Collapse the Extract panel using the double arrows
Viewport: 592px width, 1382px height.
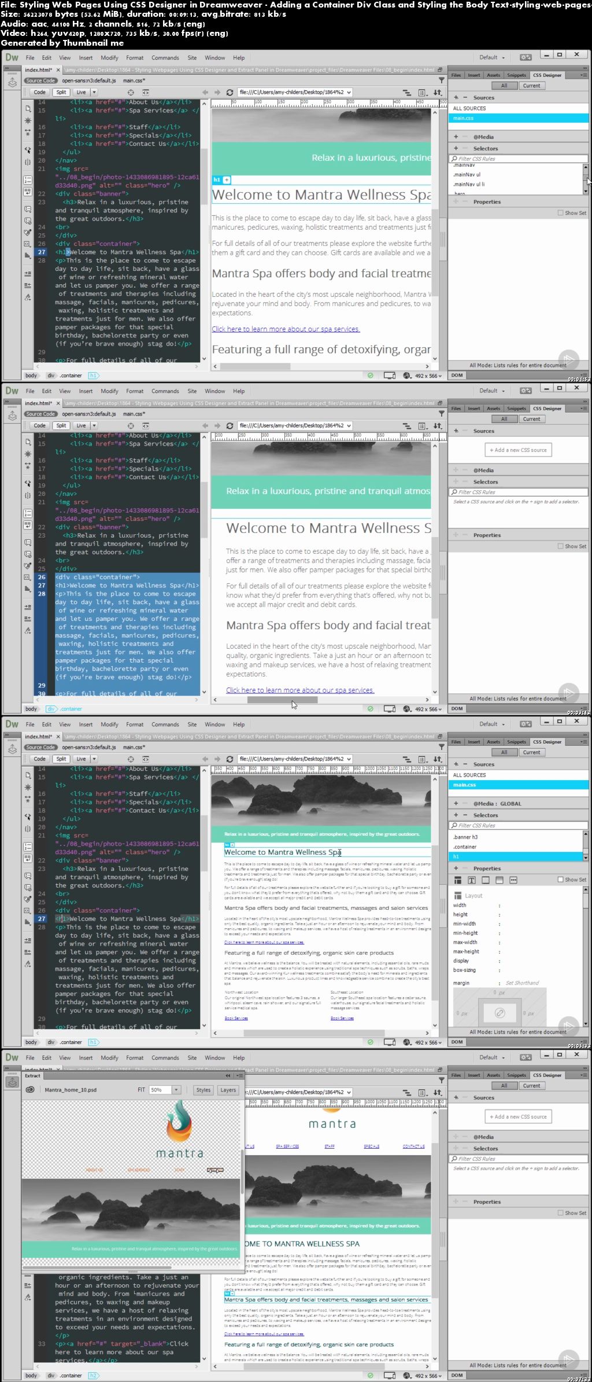click(229, 1076)
